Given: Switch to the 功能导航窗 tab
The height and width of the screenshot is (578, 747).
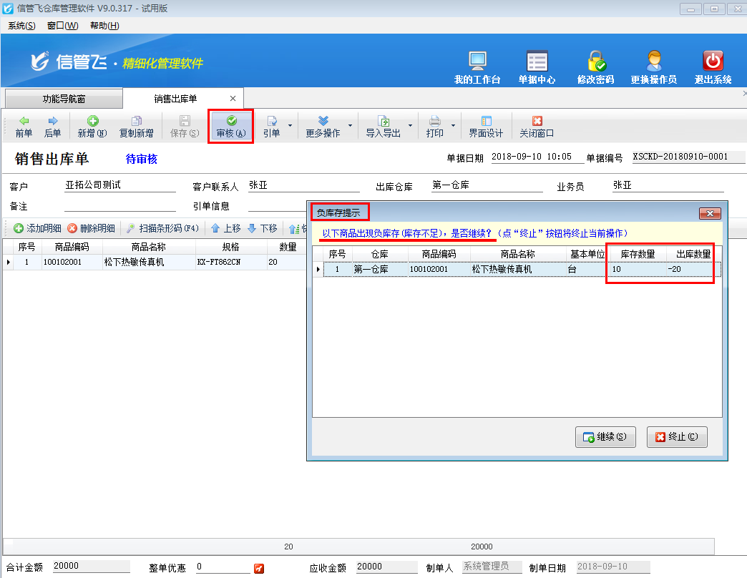Looking at the screenshot, I should tap(64, 99).
